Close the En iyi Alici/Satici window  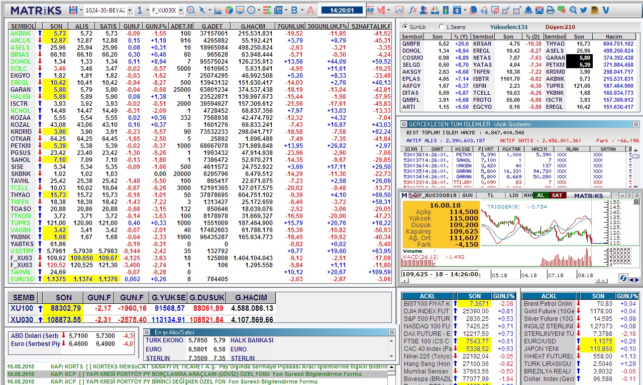[x=392, y=332]
